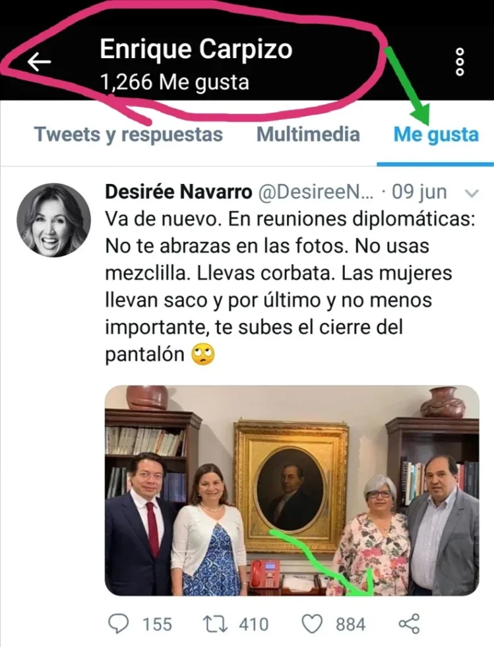Click the 09 jun tweet date
Screen dimensions: 494x647
pyautogui.click(x=419, y=192)
